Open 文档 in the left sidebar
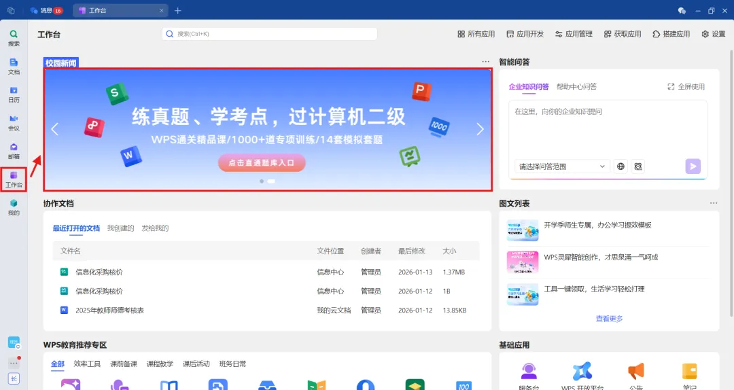Viewport: 734px width, 390px height. pos(14,67)
